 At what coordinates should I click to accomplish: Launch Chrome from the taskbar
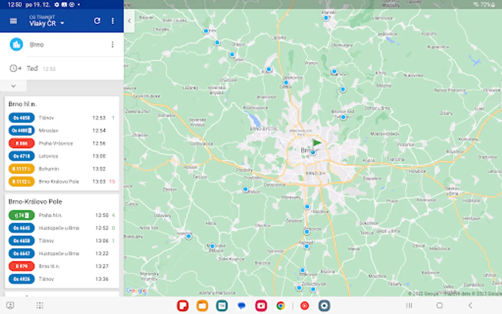pyautogui.click(x=280, y=306)
